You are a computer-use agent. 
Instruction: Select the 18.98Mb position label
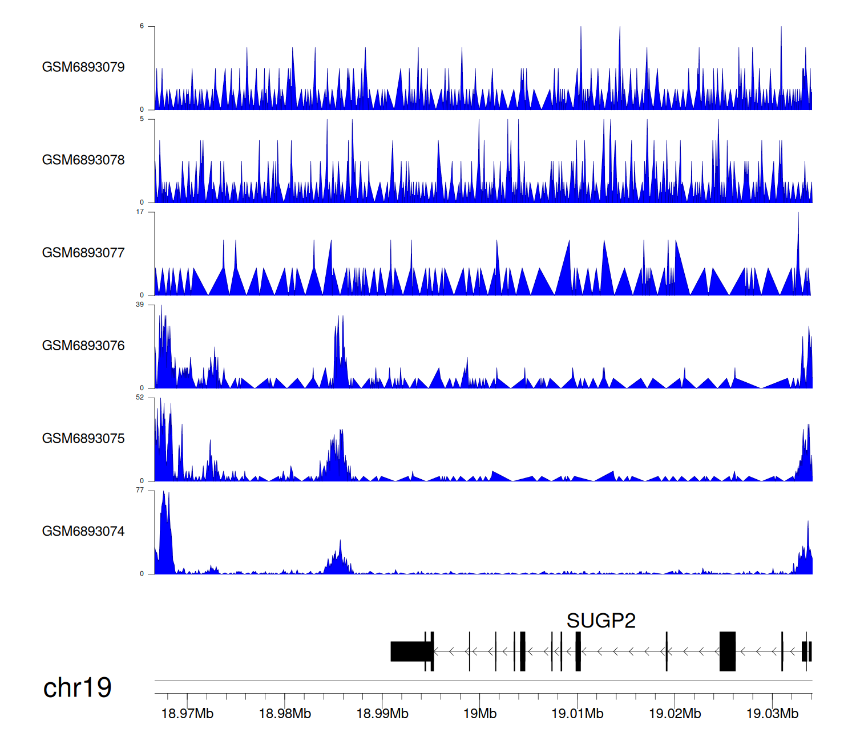click(x=285, y=714)
